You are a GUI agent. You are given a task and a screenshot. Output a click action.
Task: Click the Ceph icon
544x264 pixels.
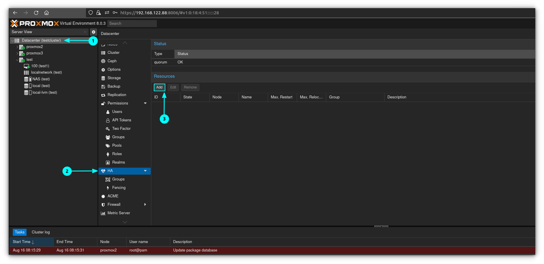point(103,61)
